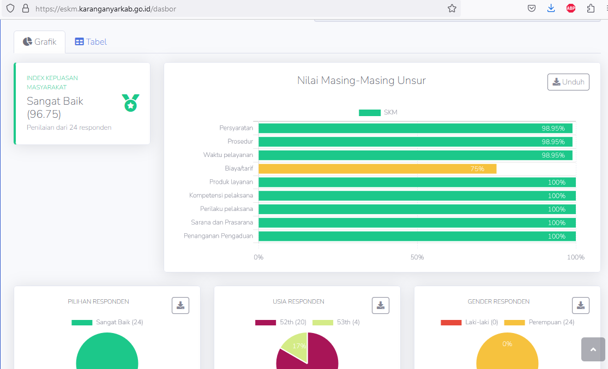Bookmark this page with the star icon
The width and height of the screenshot is (608, 369).
(452, 9)
